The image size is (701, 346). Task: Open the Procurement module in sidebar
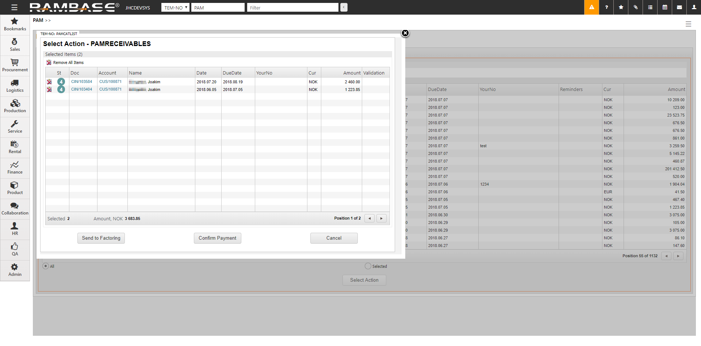click(15, 65)
